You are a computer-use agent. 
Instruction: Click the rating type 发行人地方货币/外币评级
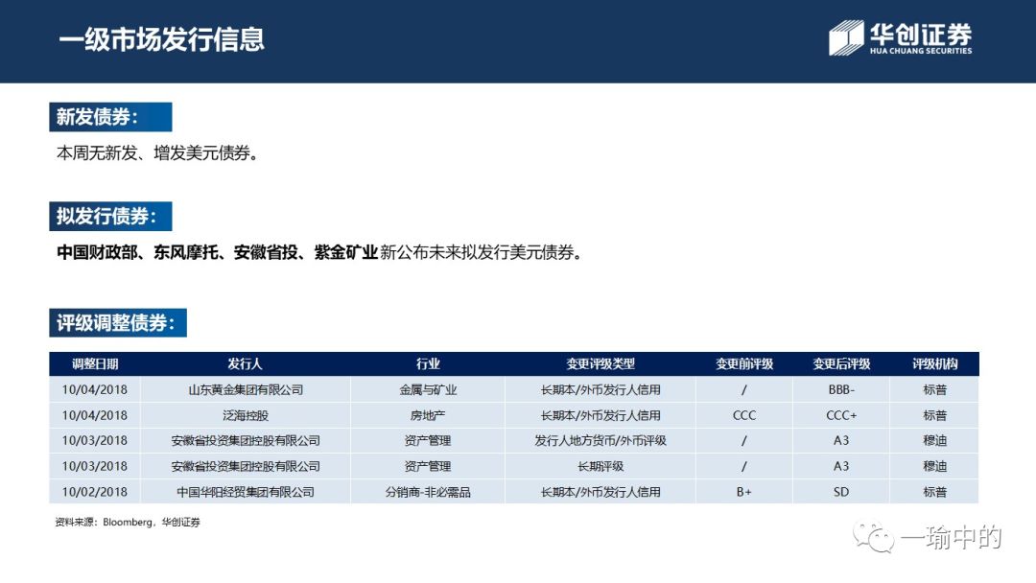coord(600,440)
